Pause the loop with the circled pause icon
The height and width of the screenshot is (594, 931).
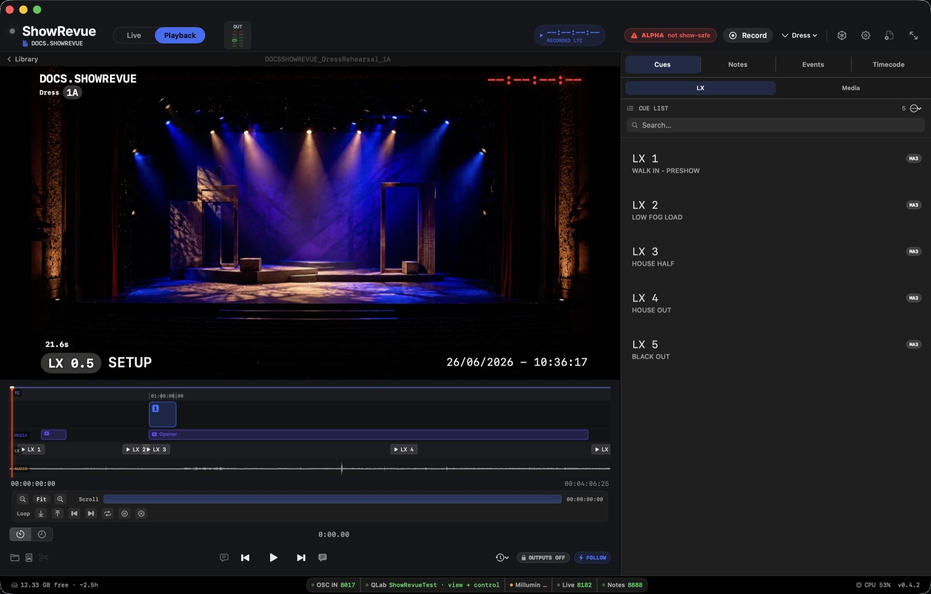[124, 513]
